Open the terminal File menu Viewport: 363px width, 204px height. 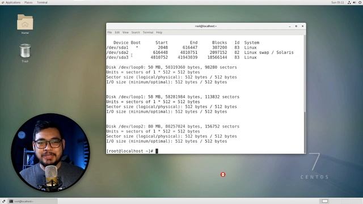pos(109,32)
